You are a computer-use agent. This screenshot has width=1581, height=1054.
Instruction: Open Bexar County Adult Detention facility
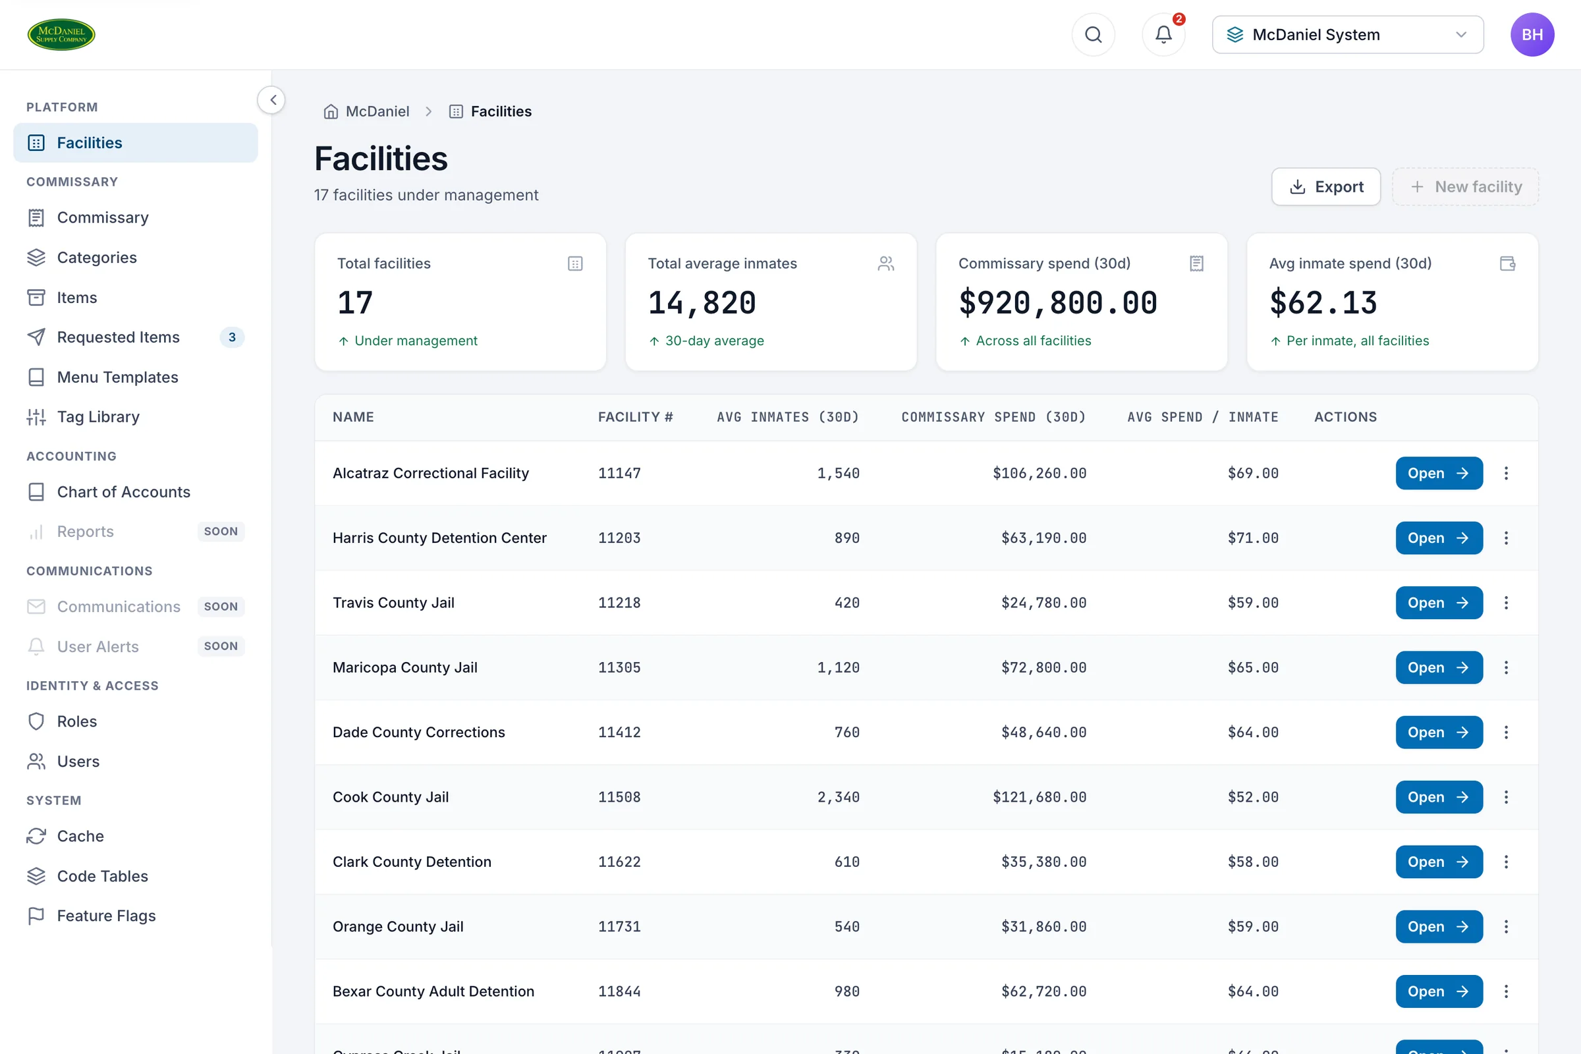pos(1439,991)
